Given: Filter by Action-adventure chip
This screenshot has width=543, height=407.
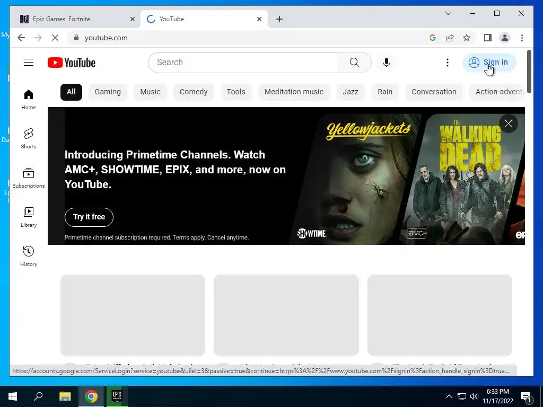Looking at the screenshot, I should [497, 92].
